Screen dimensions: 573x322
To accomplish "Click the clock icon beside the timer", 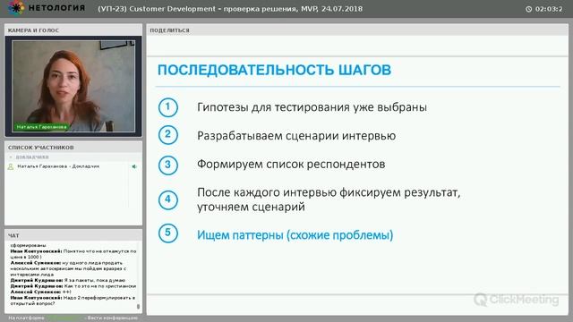I will coord(528,9).
